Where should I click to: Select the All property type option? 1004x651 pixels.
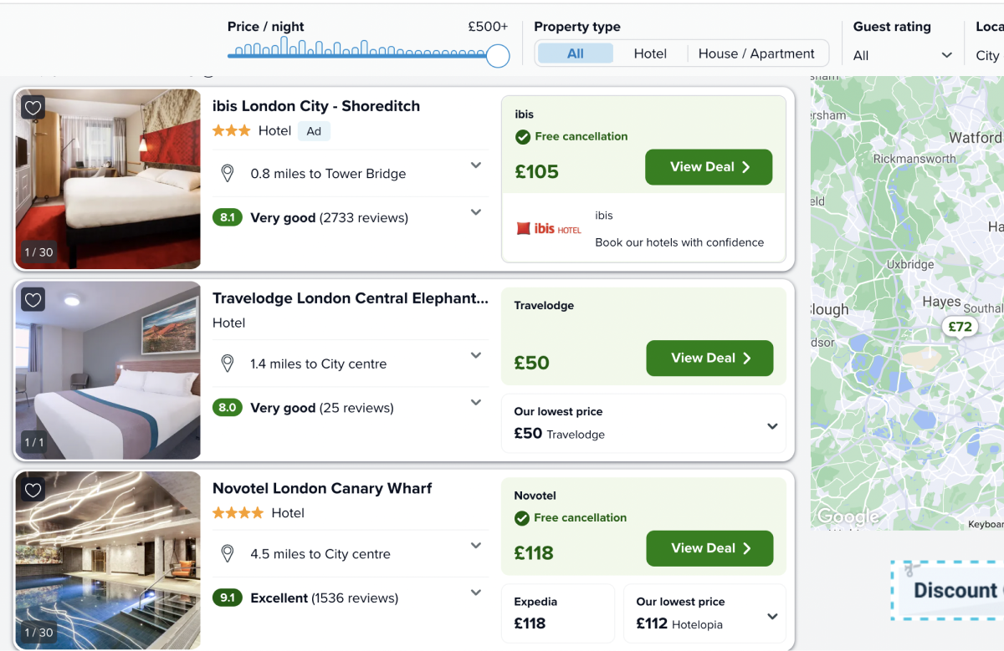(576, 53)
